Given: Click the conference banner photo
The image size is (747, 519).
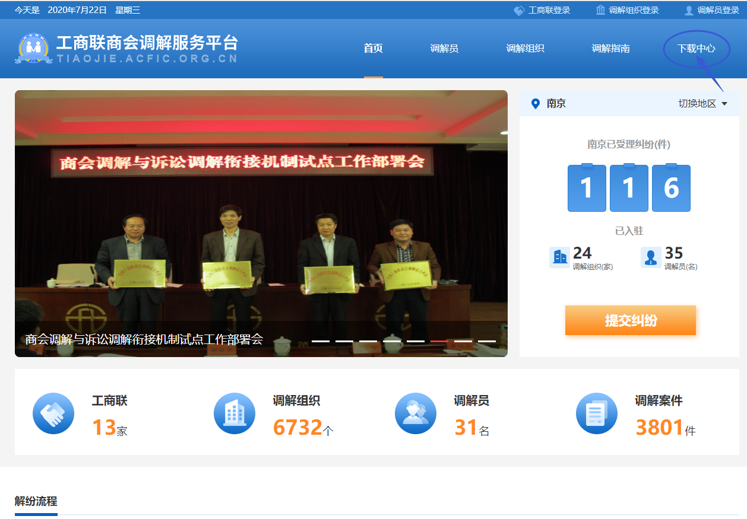Looking at the screenshot, I should point(261,208).
